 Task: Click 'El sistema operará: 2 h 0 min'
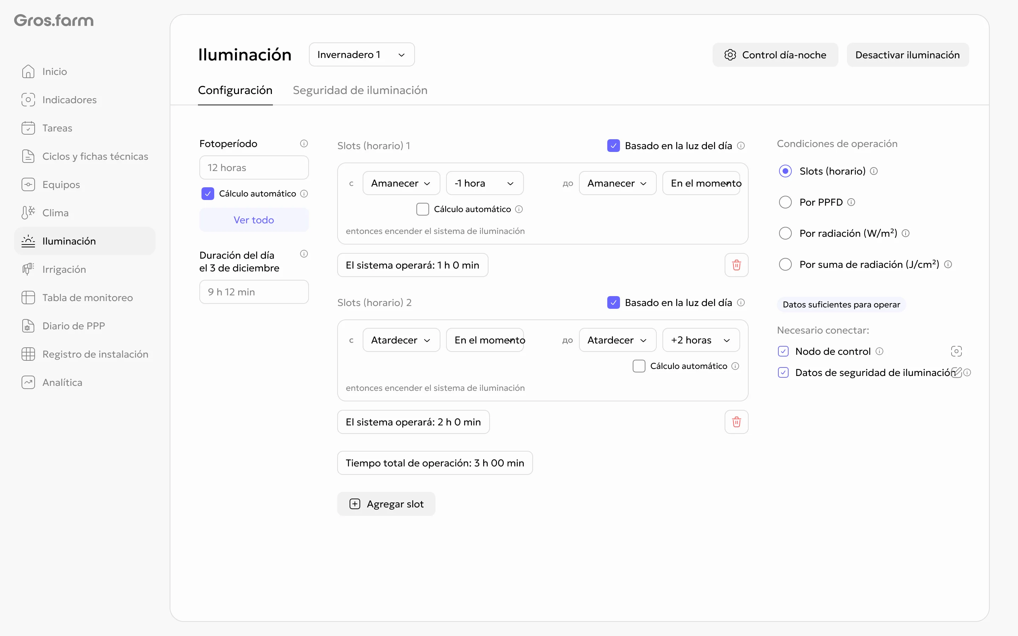[x=413, y=422]
